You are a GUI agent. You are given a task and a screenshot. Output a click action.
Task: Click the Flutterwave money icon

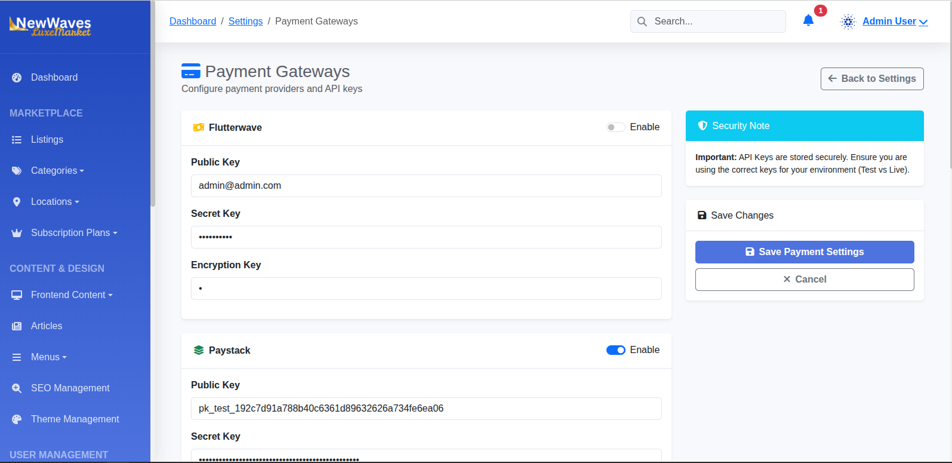pyautogui.click(x=199, y=128)
